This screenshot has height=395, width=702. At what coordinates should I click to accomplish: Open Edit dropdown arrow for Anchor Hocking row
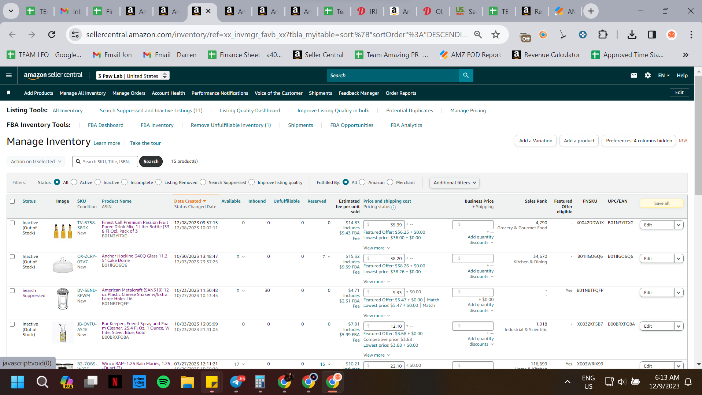(679, 259)
